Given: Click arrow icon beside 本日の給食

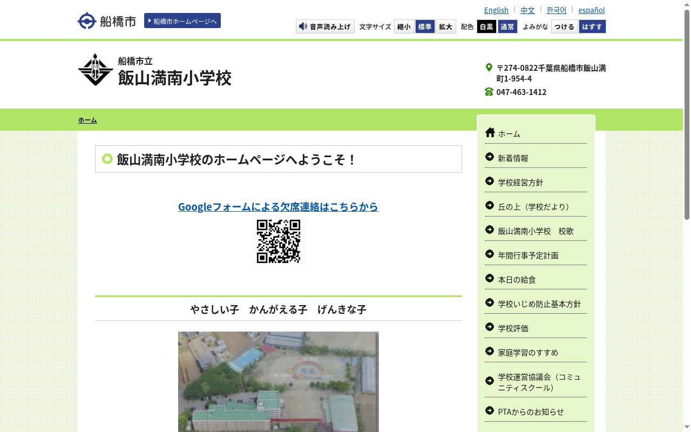Looking at the screenshot, I should (x=490, y=278).
